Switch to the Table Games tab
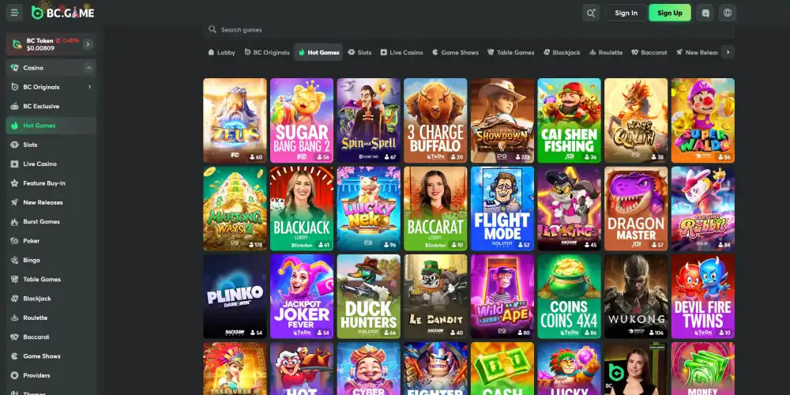Image resolution: width=790 pixels, height=395 pixels. coord(511,52)
